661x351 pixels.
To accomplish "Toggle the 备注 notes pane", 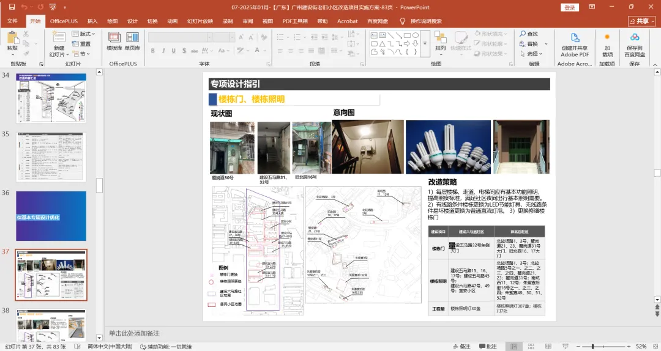I will (x=460, y=346).
